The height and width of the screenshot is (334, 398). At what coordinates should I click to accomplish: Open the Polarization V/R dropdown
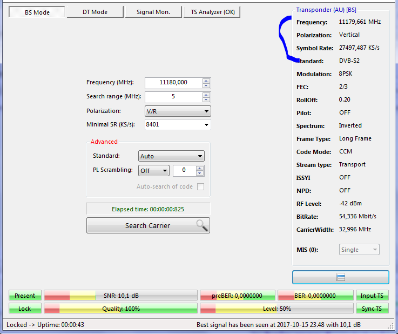pyautogui.click(x=178, y=111)
